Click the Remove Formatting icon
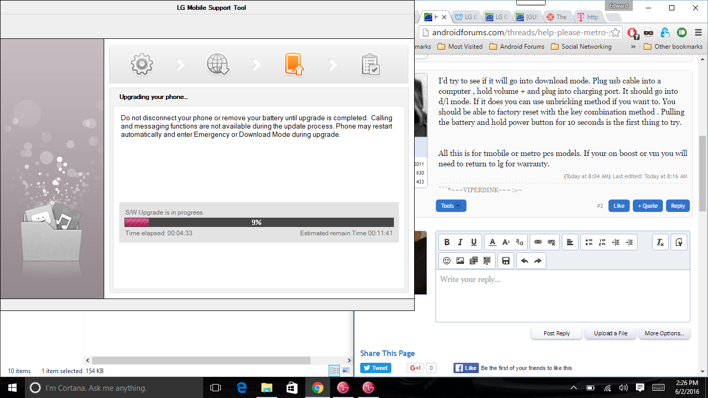 click(x=660, y=242)
